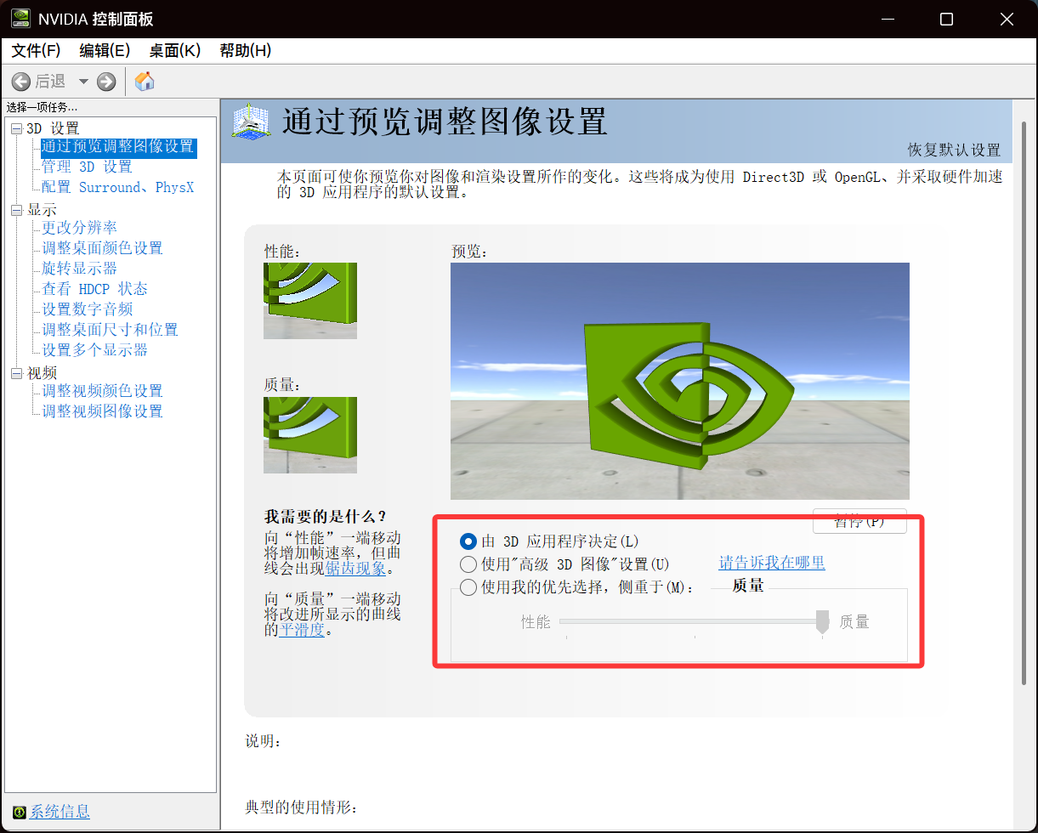Select 使用"高级 3D 图像"设置 radio option
1038x833 pixels.
pos(468,564)
